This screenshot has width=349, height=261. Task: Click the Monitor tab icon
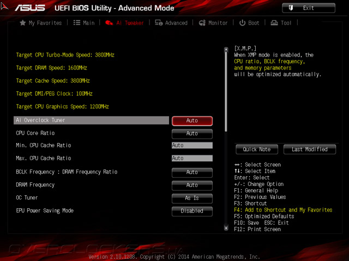(202, 23)
